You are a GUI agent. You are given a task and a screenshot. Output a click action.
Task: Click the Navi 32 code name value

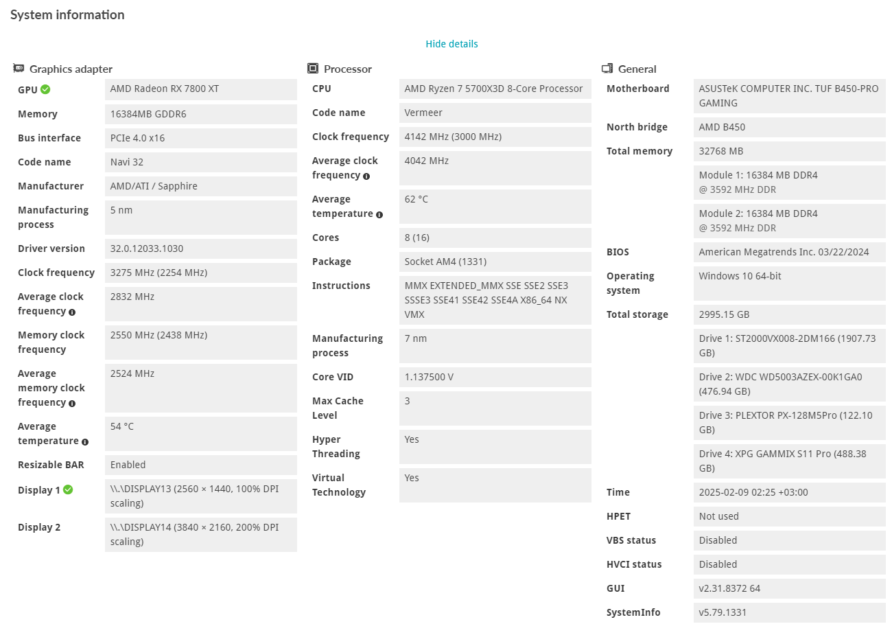point(201,162)
